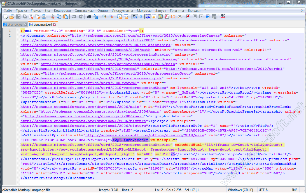The width and height of the screenshot is (306, 193).
Task: Toggle synchronized vertical scrolling
Action: pyautogui.click(x=119, y=17)
